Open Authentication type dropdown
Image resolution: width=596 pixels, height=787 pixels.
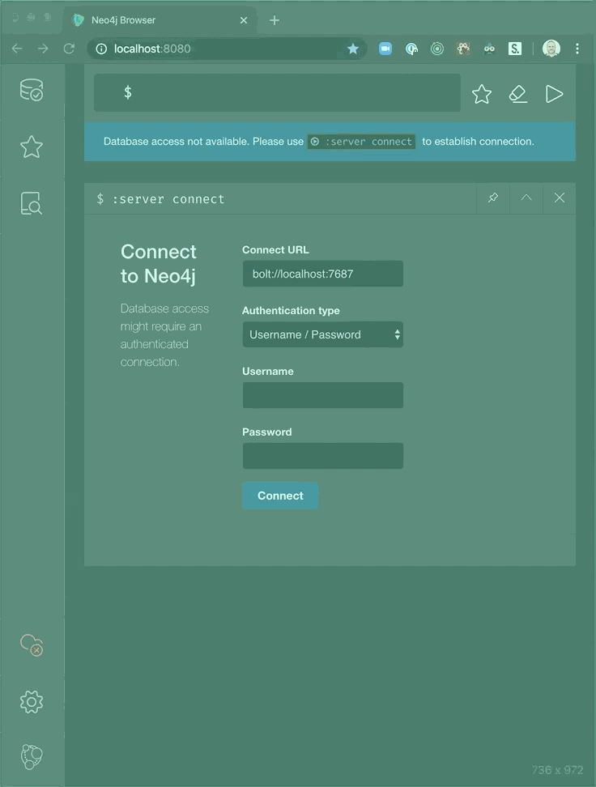(323, 334)
